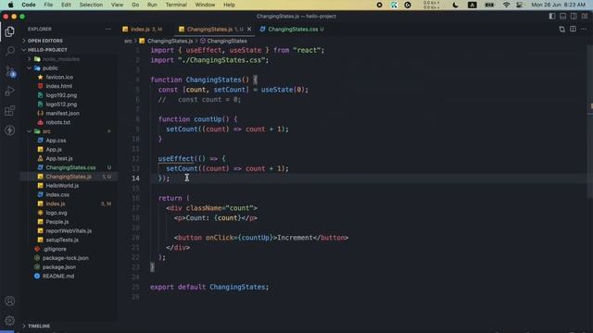This screenshot has height=333, width=593.
Task: Collapse the public folder
Action: [x=50, y=68]
